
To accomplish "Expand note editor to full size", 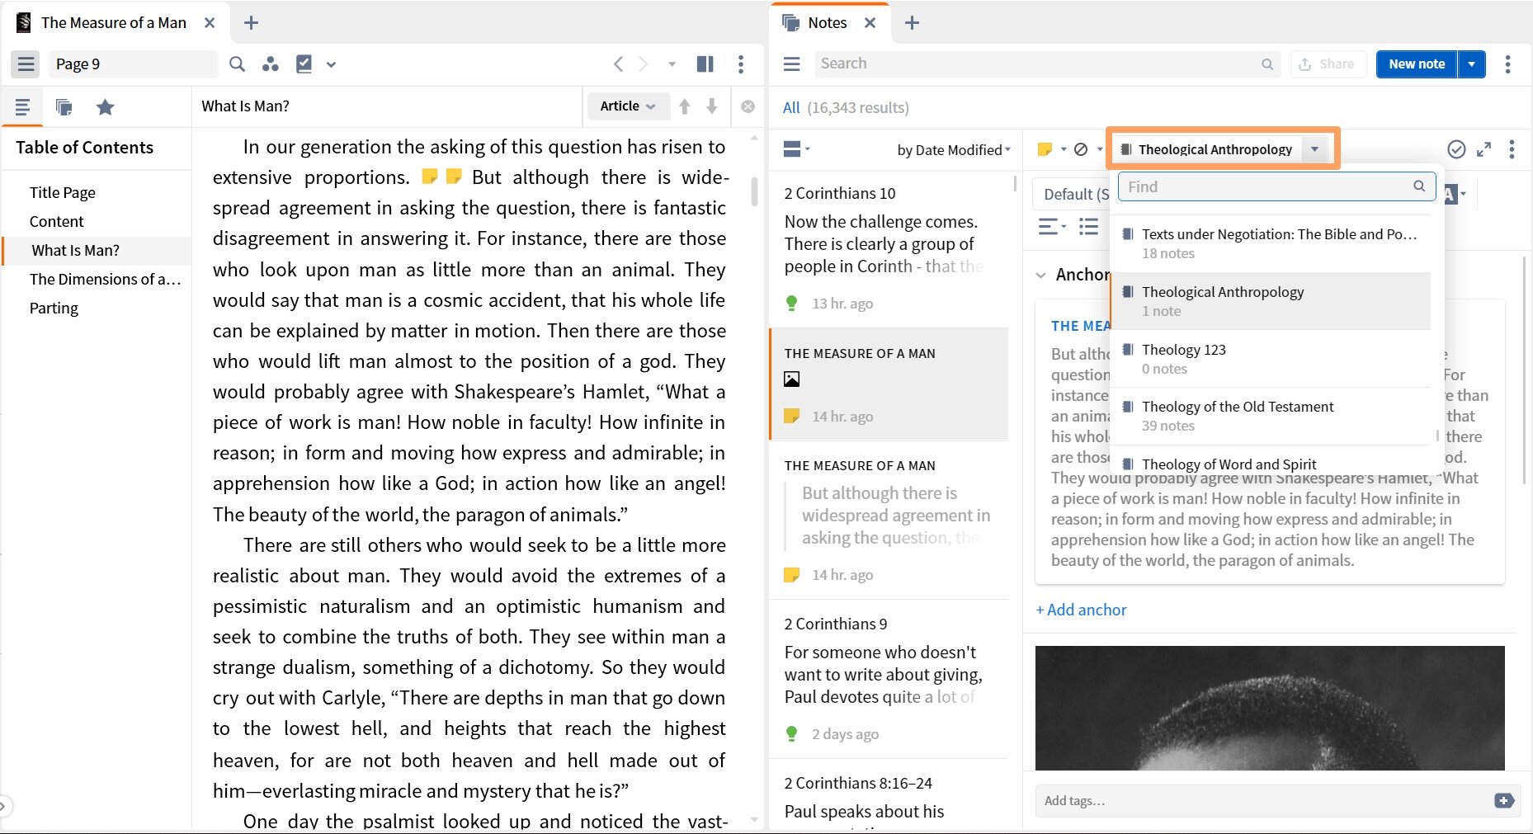I will pos(1483,149).
